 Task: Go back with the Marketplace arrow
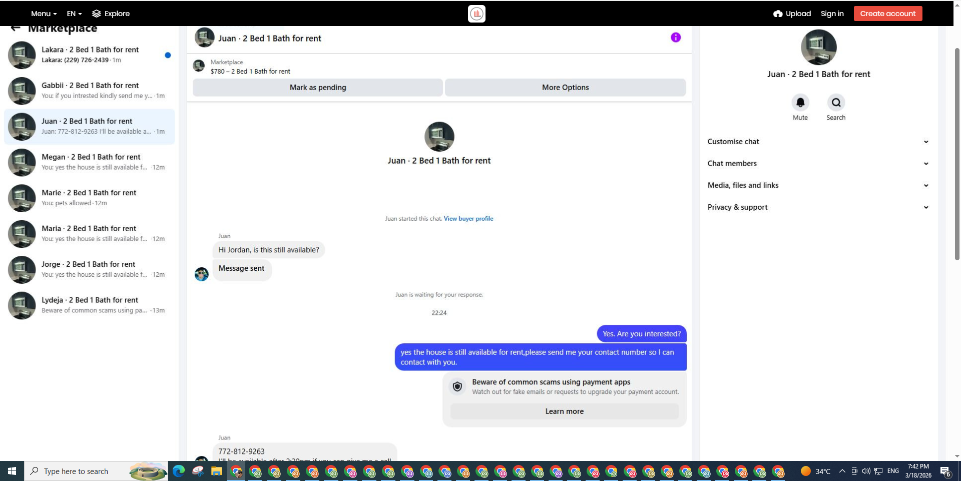pos(16,28)
